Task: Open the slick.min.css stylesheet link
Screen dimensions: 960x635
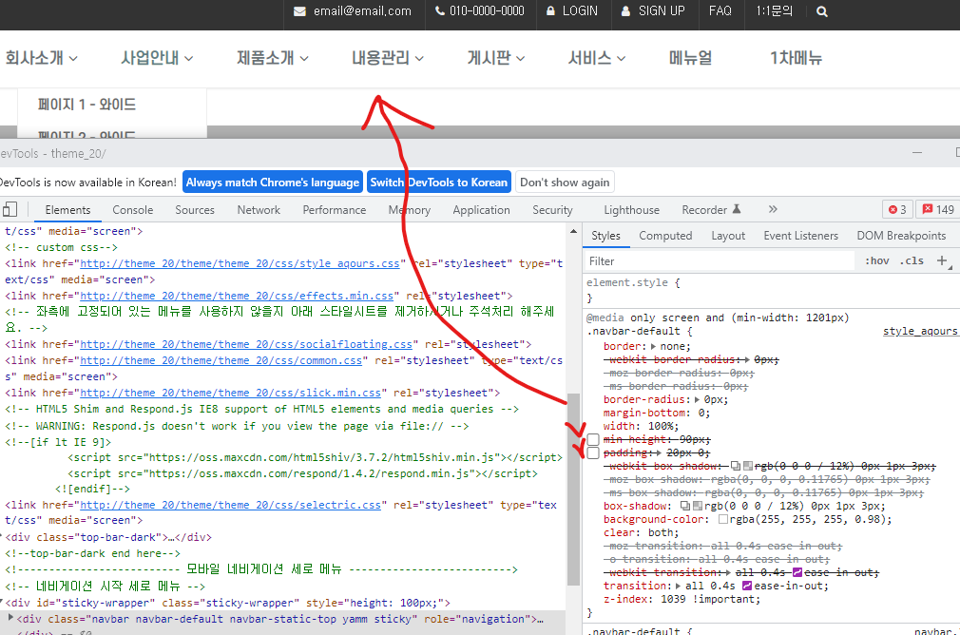Action: 230,393
